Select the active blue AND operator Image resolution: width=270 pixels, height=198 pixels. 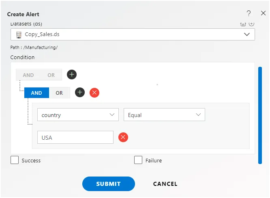click(x=36, y=93)
